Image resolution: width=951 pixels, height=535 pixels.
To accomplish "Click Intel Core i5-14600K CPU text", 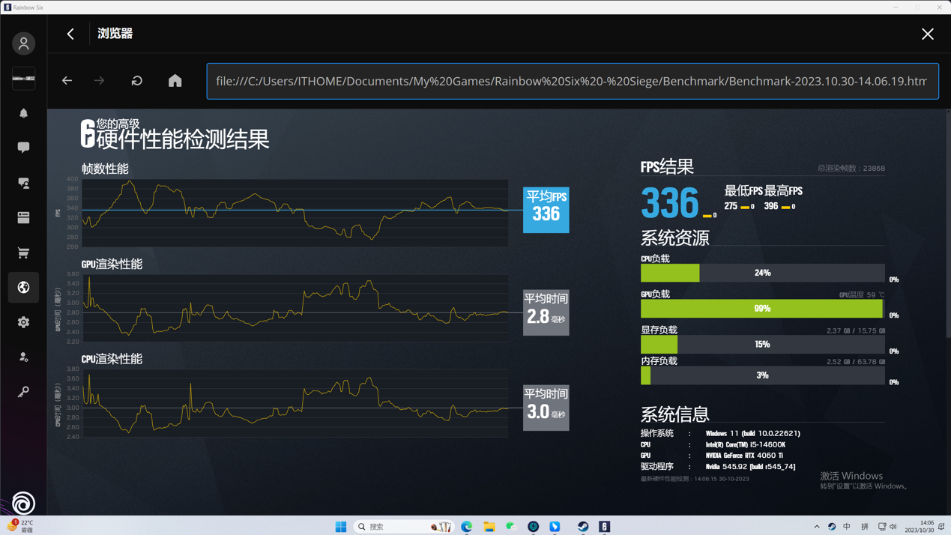I will [745, 444].
